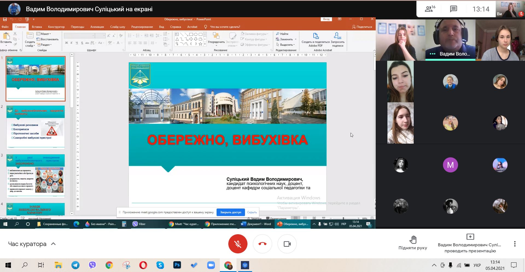Image resolution: width=525 pixels, height=272 pixels.
Task: Open the chat messages panel
Action: 453,9
